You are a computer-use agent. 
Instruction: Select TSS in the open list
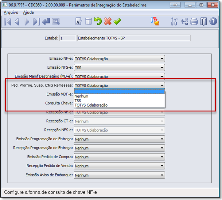point(119,101)
